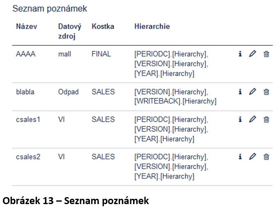Click the csales2 note name
This screenshot has width=278, height=207.
pos(28,157)
